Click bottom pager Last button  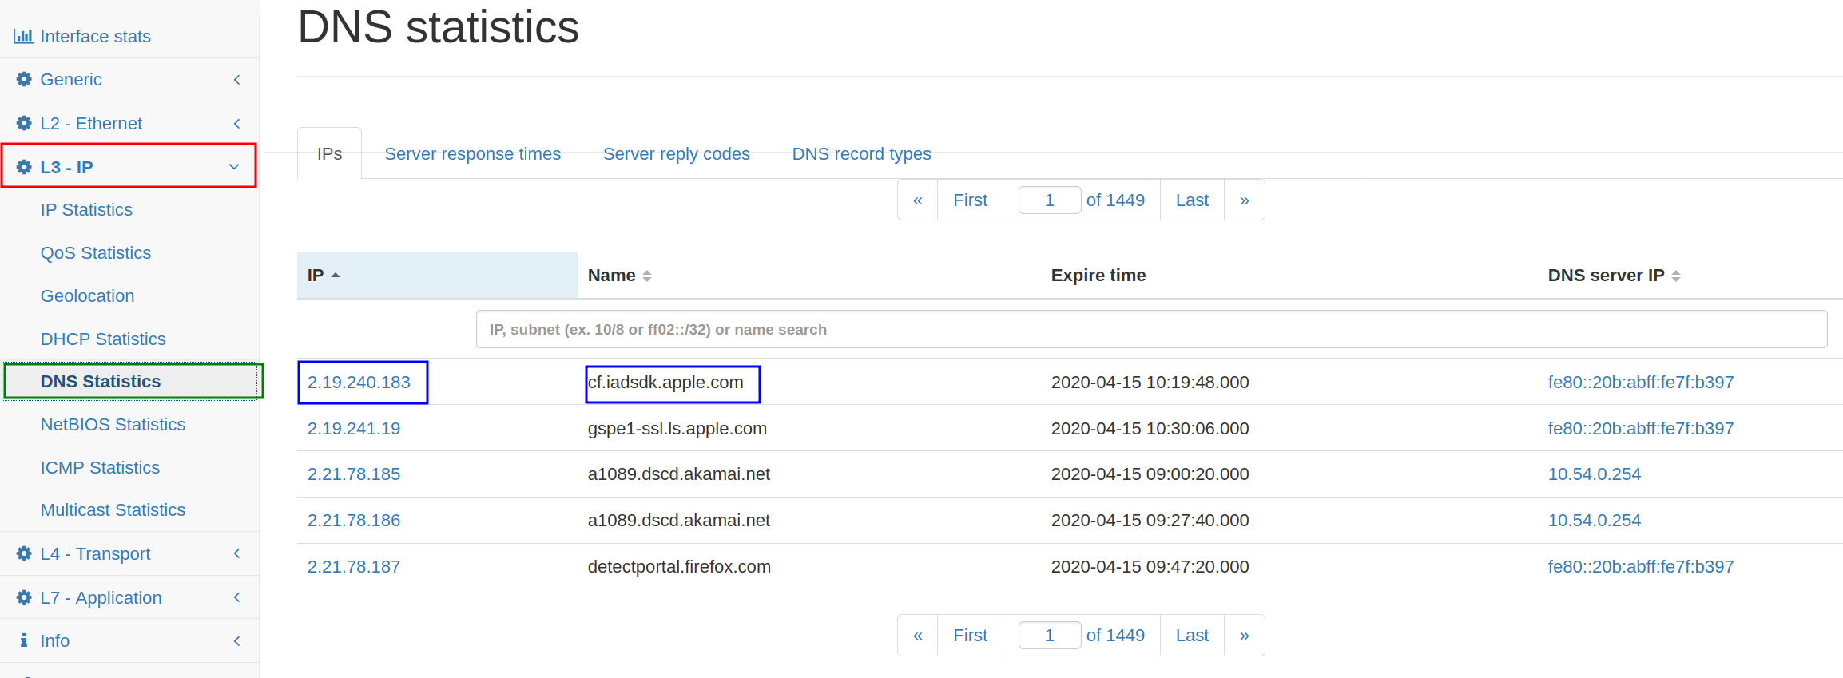coord(1192,635)
